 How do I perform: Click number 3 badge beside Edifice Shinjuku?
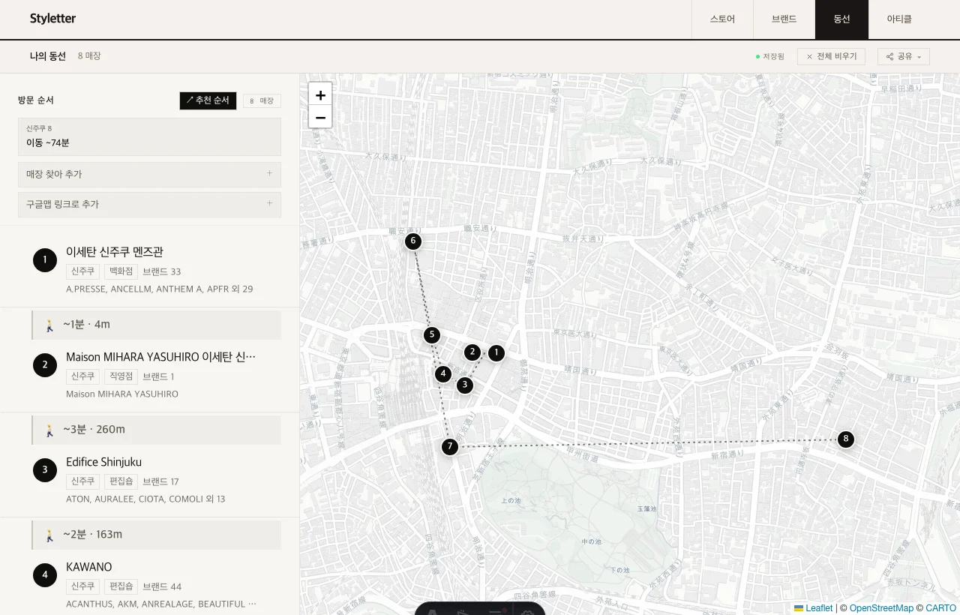click(x=45, y=470)
